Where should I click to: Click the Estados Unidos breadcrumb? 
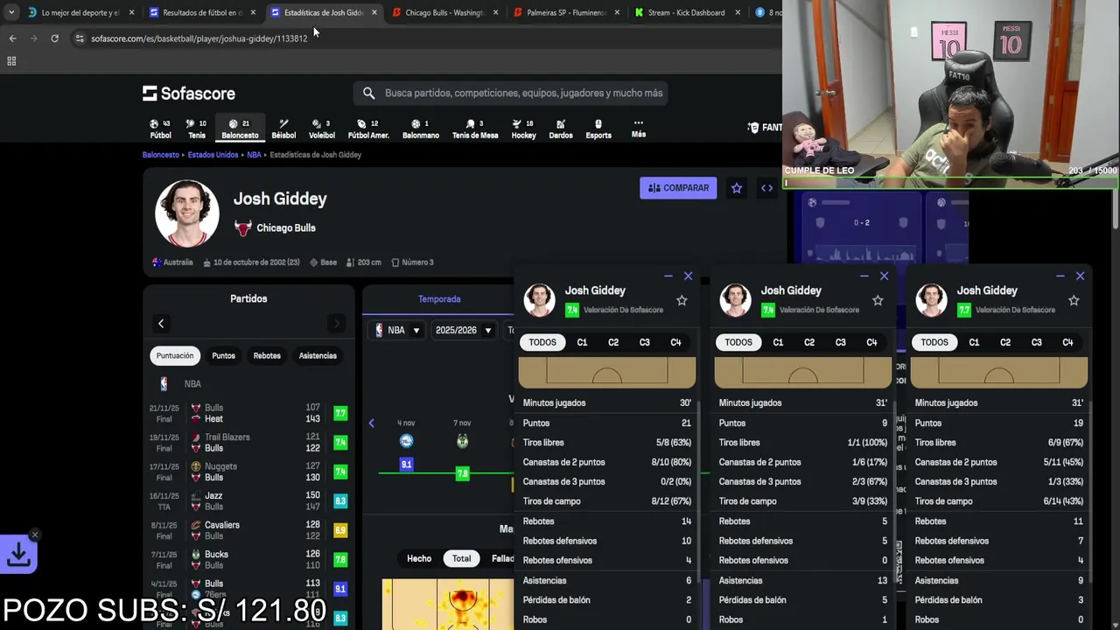click(213, 155)
